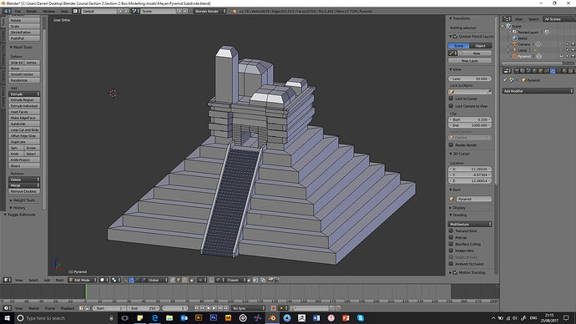This screenshot has width=576, height=324.
Task: Toggle visibility eye for Pyramid in outliner
Action: click(561, 56)
